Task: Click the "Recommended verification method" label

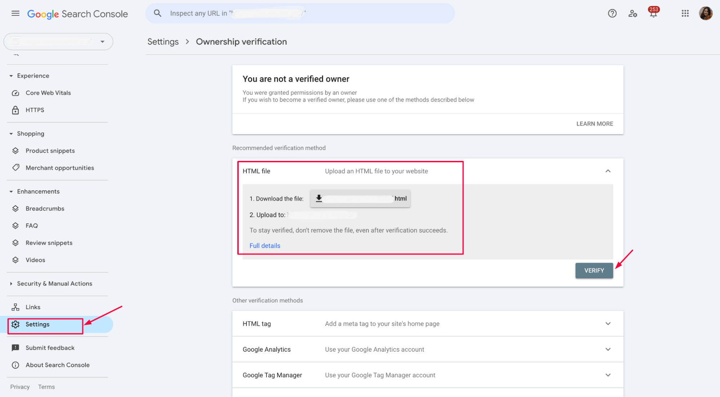Action: pos(279,148)
